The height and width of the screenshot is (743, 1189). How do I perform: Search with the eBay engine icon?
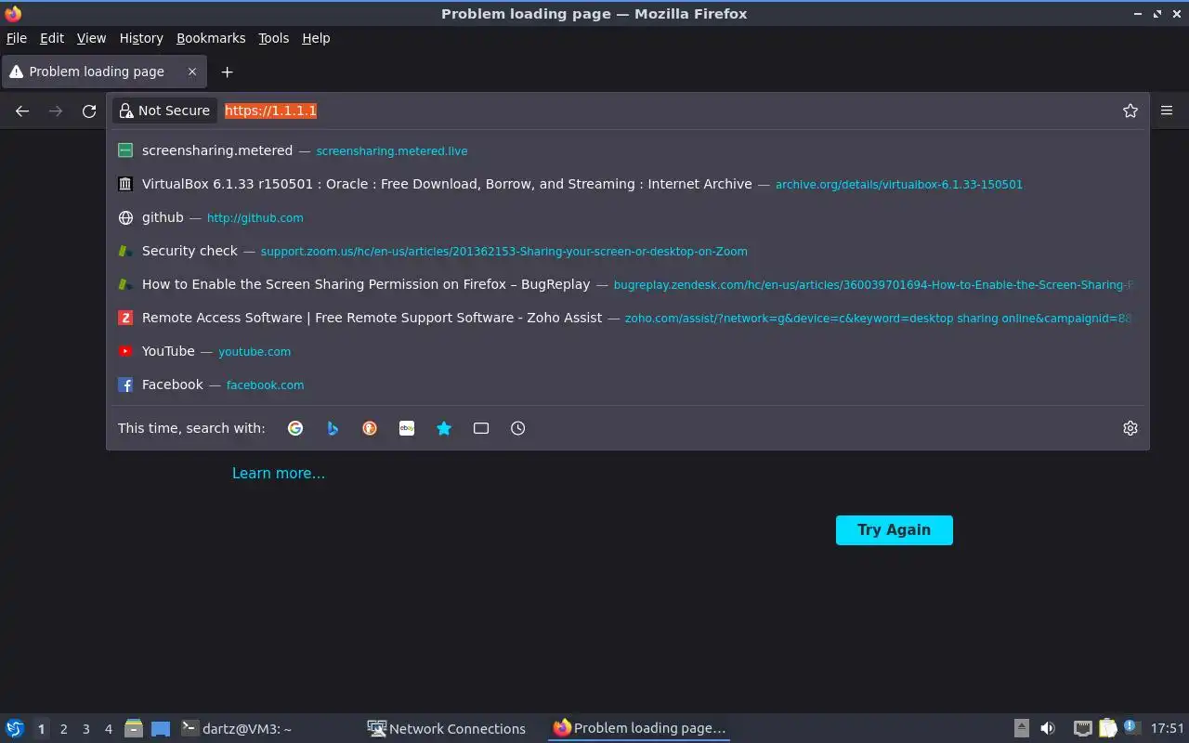(x=407, y=428)
